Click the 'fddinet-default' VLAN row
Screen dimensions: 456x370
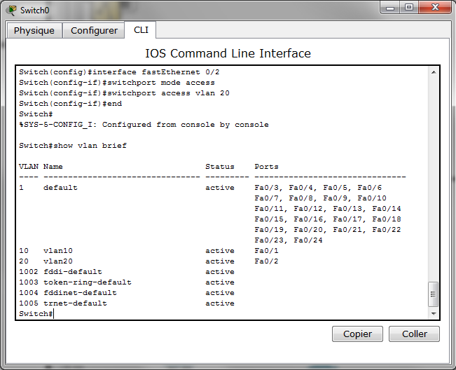tap(127, 293)
